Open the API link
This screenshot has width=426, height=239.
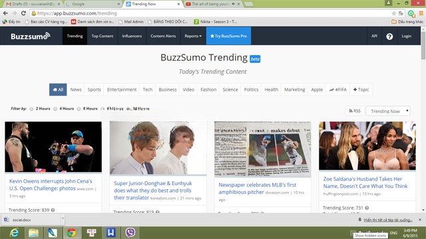[374, 36]
